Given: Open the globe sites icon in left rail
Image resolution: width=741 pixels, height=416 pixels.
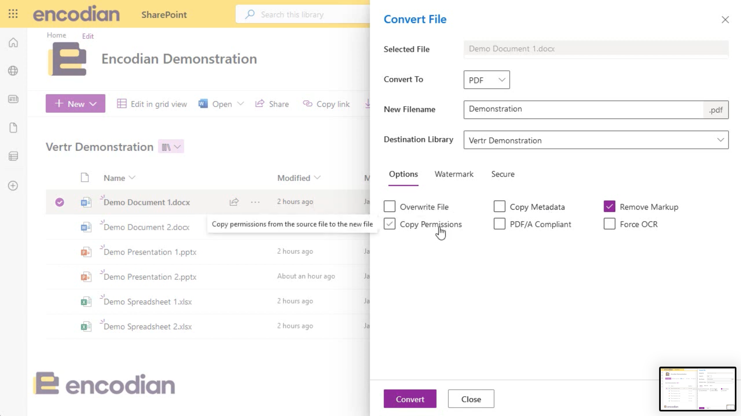Looking at the screenshot, I should (x=13, y=71).
